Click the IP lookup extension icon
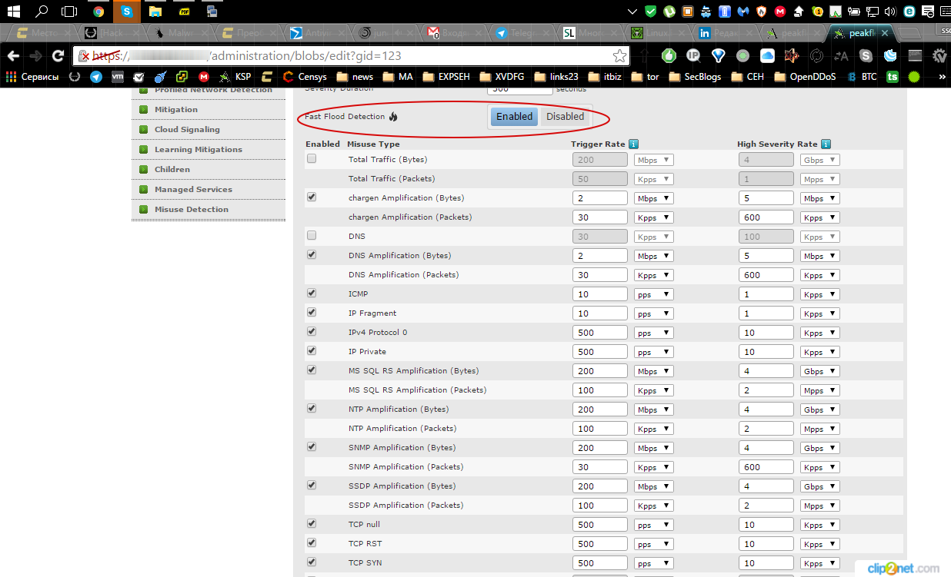 click(x=693, y=55)
